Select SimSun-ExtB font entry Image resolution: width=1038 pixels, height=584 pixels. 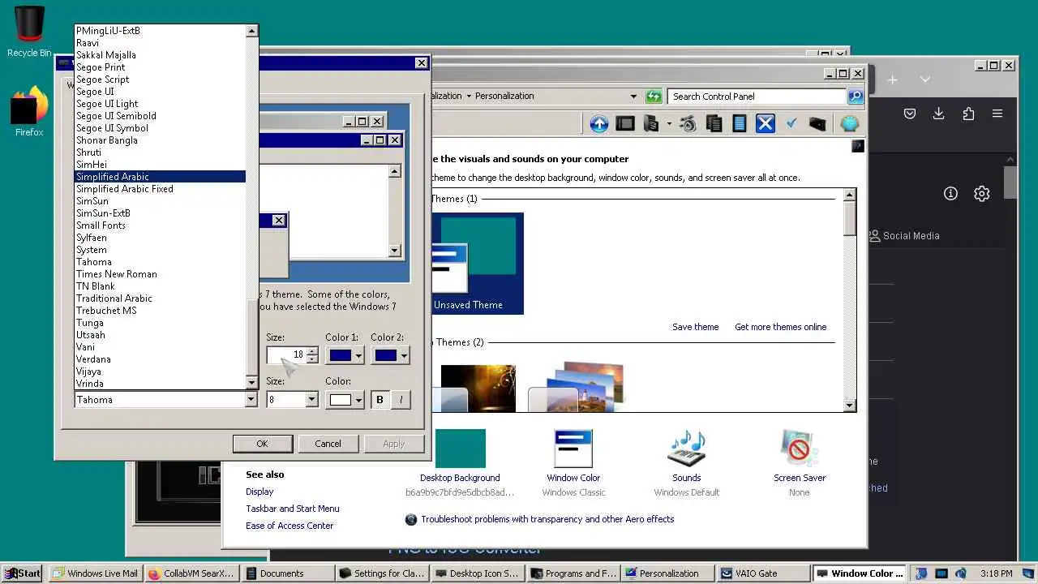(x=160, y=213)
